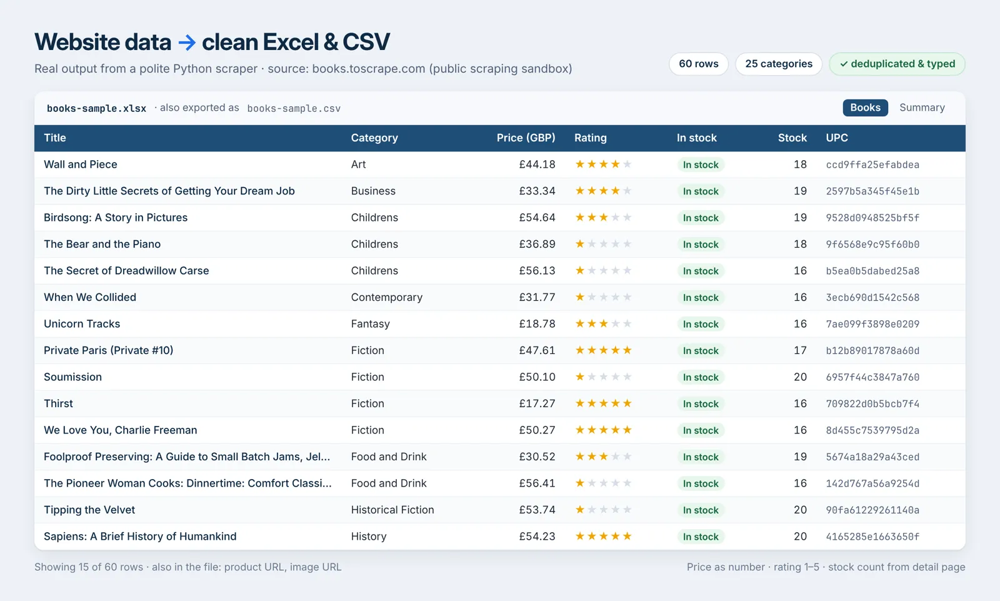The width and height of the screenshot is (1000, 601).
Task: Select The Dirty Little Secrets title cell
Action: coord(169,191)
